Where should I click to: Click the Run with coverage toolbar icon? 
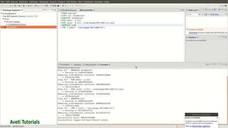(x=19, y=6)
